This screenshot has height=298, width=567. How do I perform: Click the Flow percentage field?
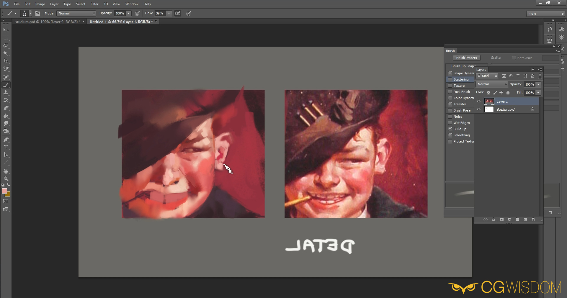[160, 13]
